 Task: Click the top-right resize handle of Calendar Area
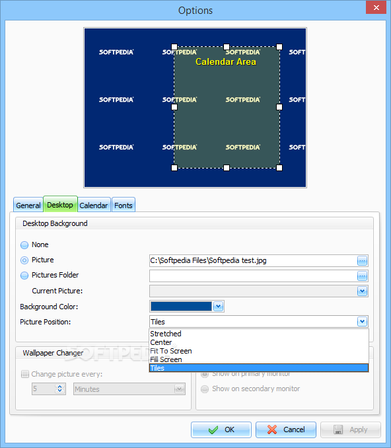[x=279, y=47]
